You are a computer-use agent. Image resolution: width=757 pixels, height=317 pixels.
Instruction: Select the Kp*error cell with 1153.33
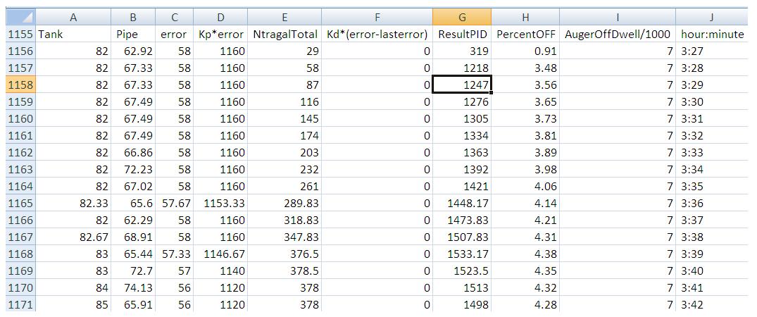[x=221, y=203]
